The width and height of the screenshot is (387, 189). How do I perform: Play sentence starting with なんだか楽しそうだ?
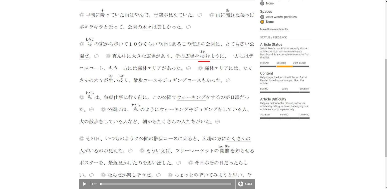pos(103,175)
